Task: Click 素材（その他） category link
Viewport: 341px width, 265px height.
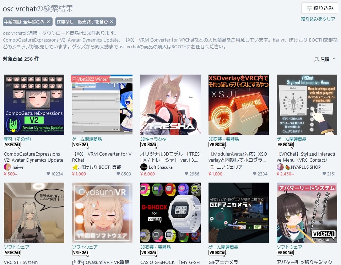Action: [x=18, y=139]
